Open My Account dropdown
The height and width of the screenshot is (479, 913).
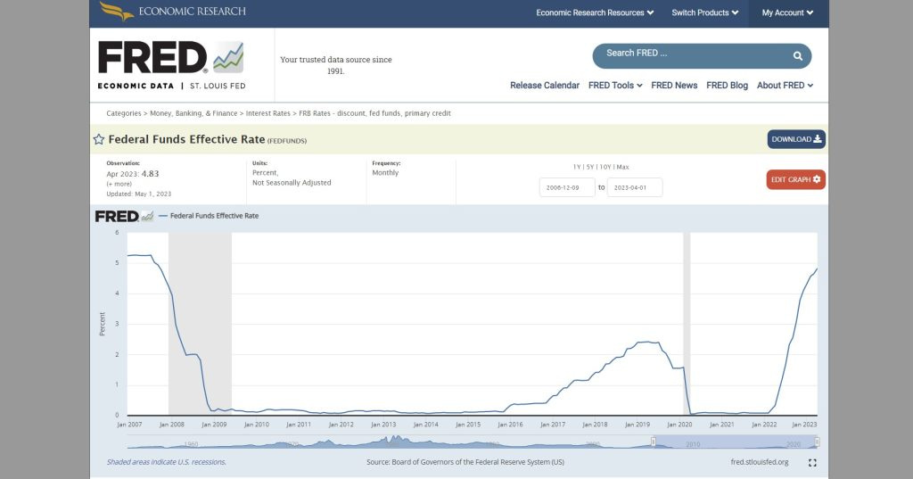[787, 12]
